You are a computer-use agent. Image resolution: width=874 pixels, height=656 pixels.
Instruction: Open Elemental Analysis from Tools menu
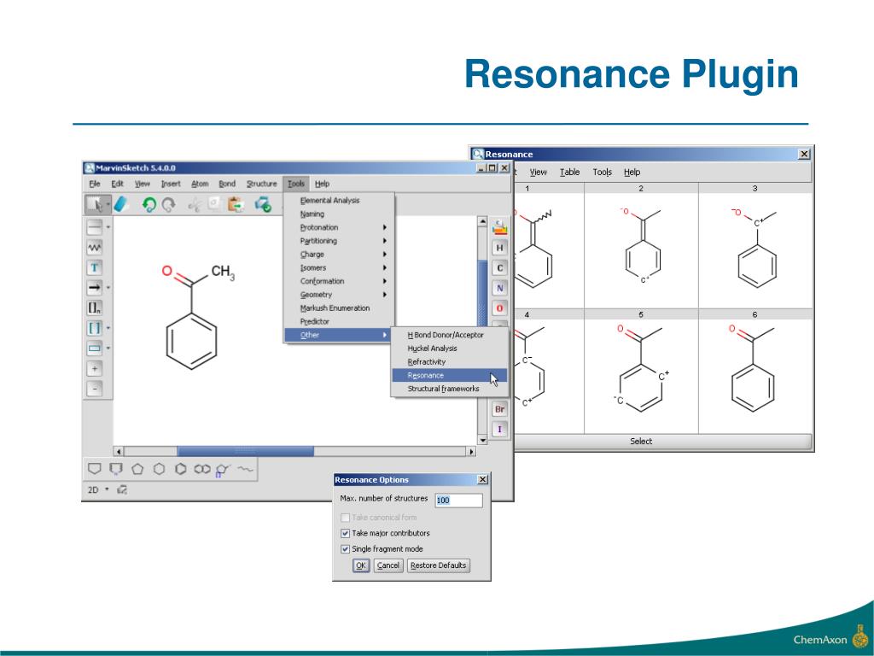[x=339, y=200]
